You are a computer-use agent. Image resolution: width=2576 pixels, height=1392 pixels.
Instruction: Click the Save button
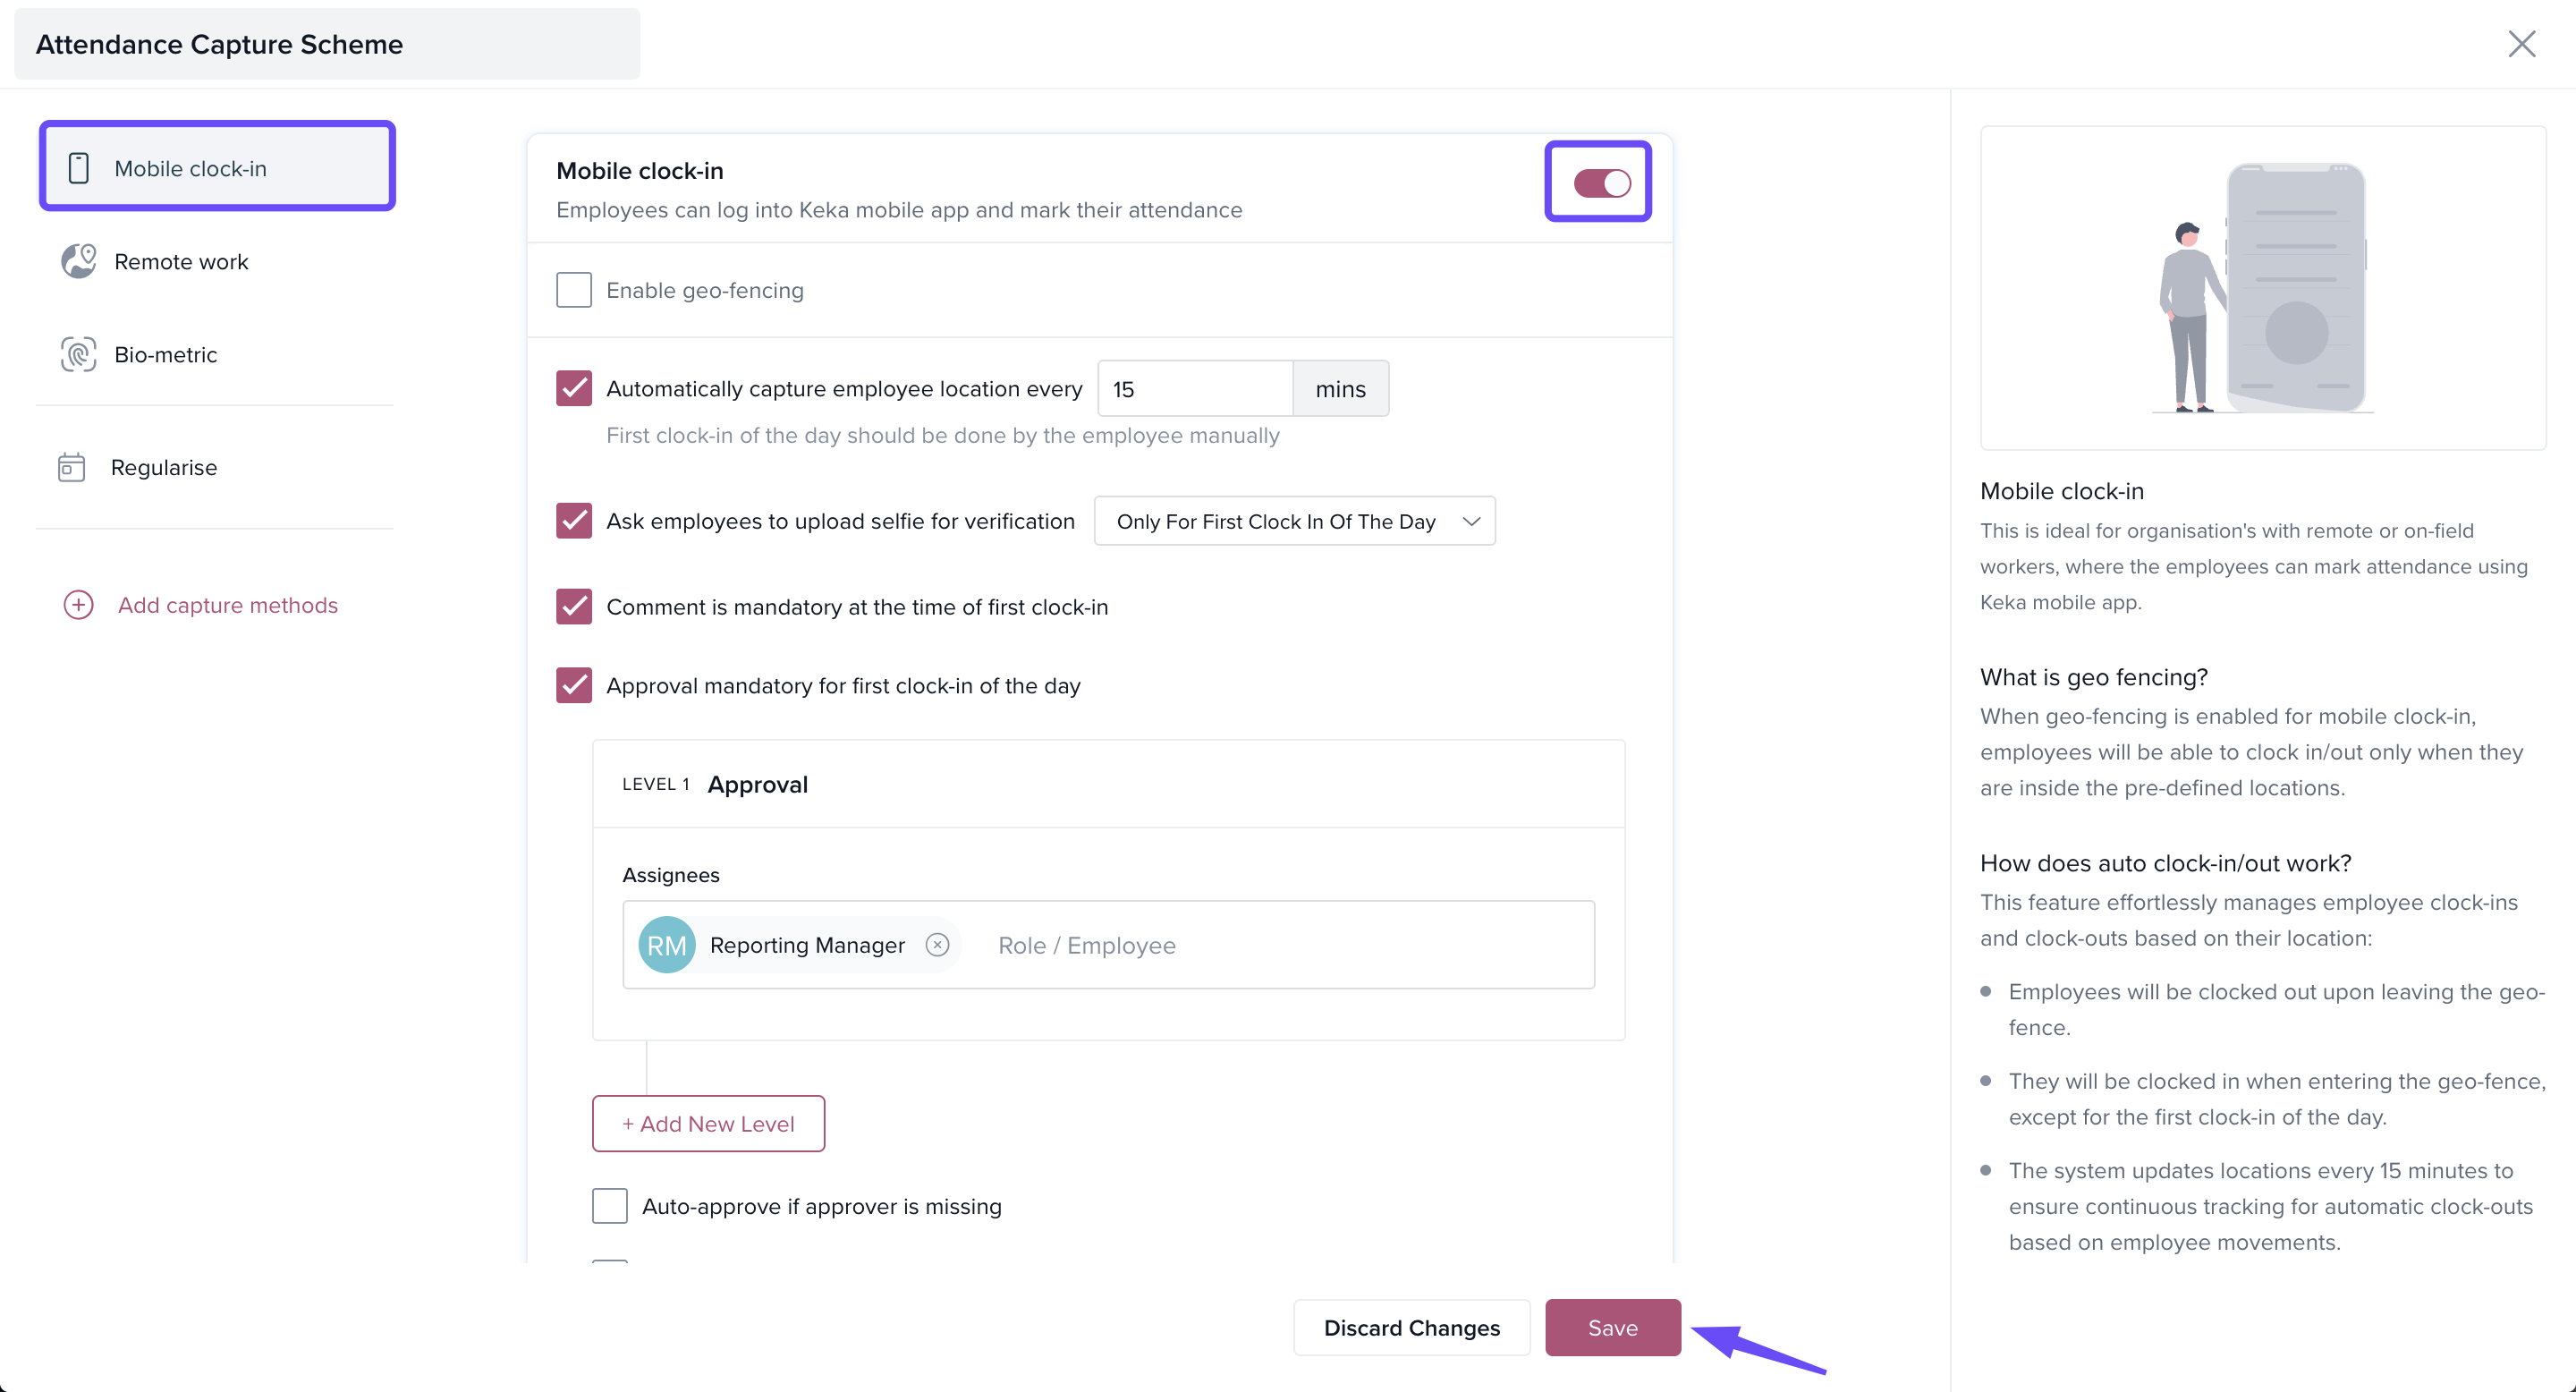1612,1328
